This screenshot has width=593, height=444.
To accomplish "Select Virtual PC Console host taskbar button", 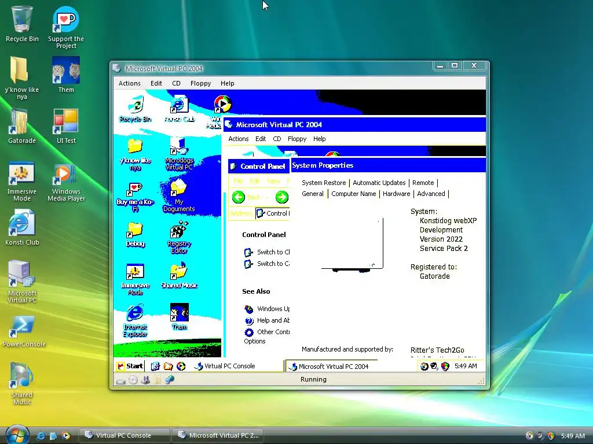I will 124,435.
